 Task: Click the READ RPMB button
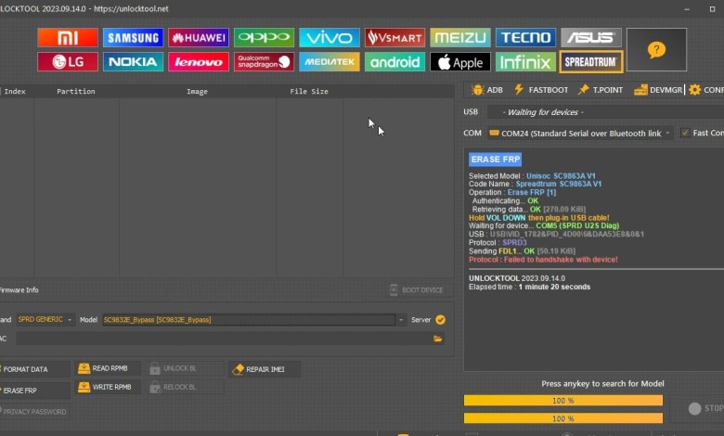108,368
